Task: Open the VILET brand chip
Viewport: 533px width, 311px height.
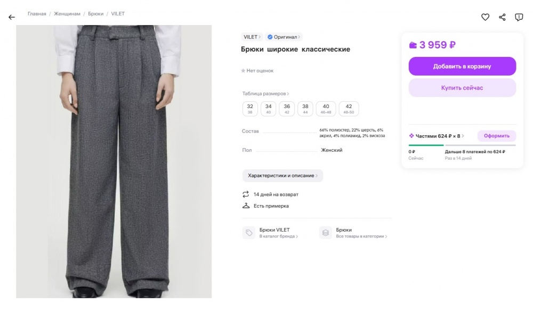Action: coord(252,37)
